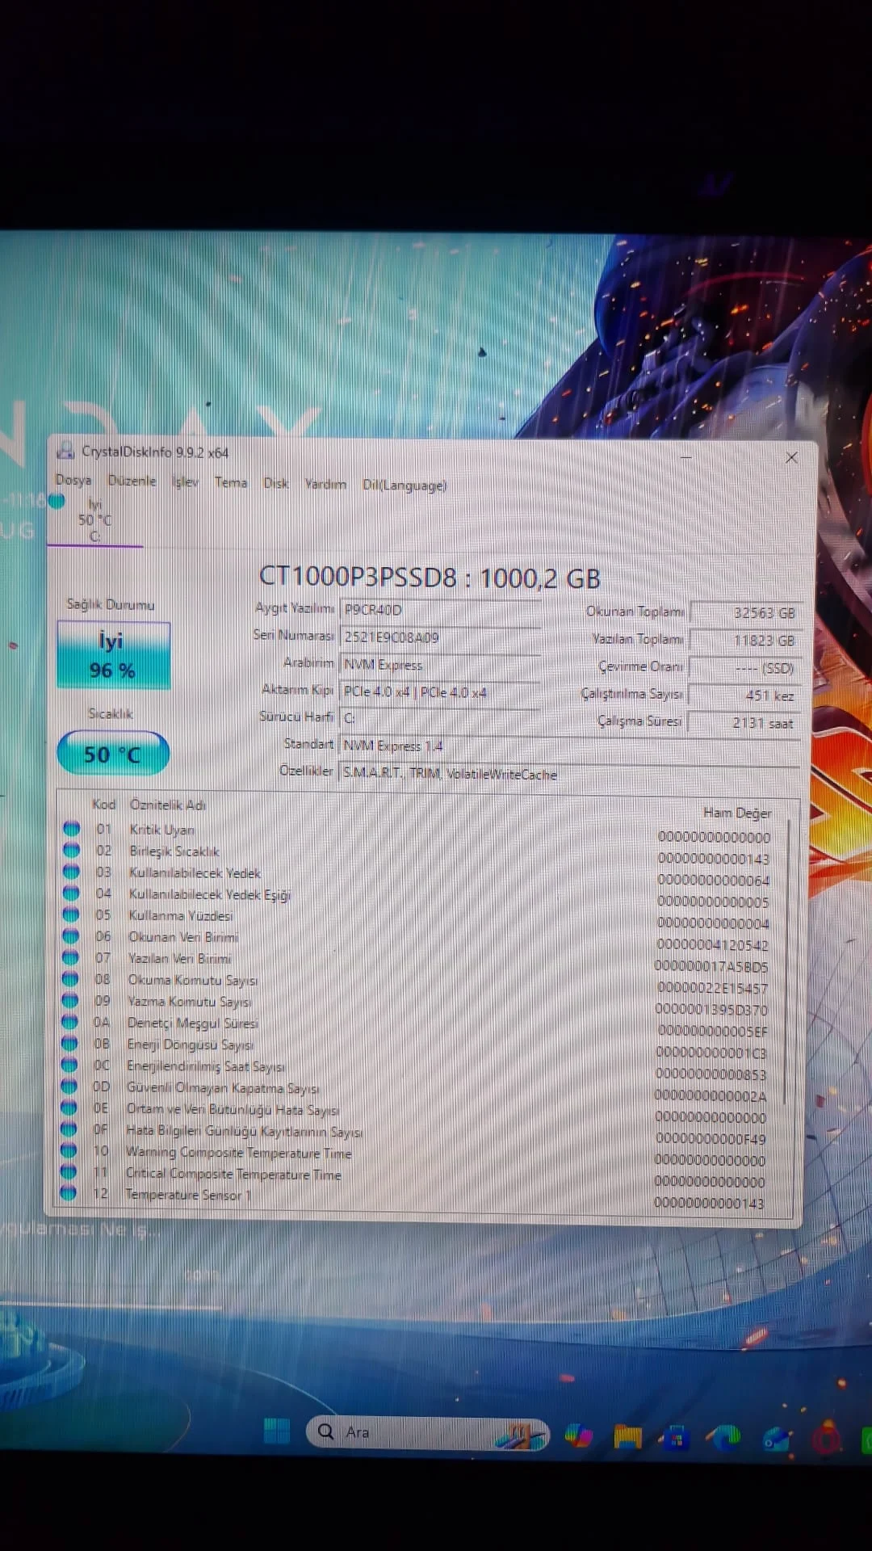
Task: Click status circle for Yazılan Veri Birimi row
Action: coord(71,957)
